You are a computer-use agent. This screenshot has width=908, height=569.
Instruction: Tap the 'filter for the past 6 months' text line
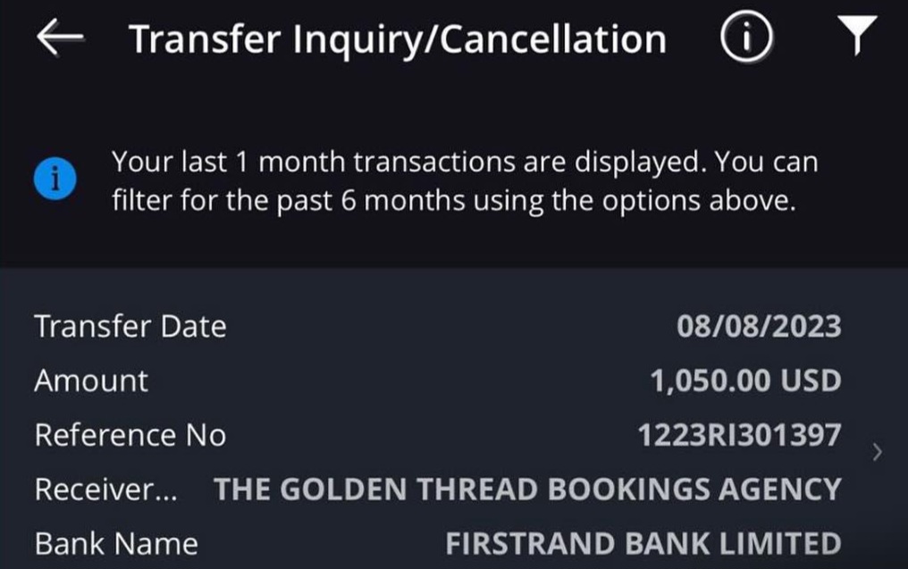(x=453, y=200)
